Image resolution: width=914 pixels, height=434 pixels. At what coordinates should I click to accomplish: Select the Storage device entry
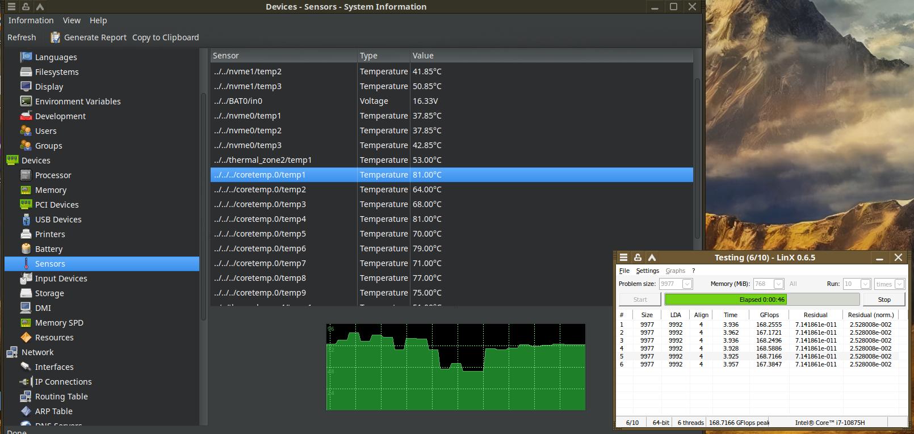49,293
